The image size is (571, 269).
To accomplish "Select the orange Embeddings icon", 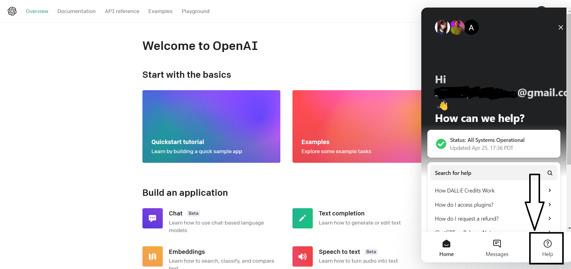I will pyautogui.click(x=152, y=256).
